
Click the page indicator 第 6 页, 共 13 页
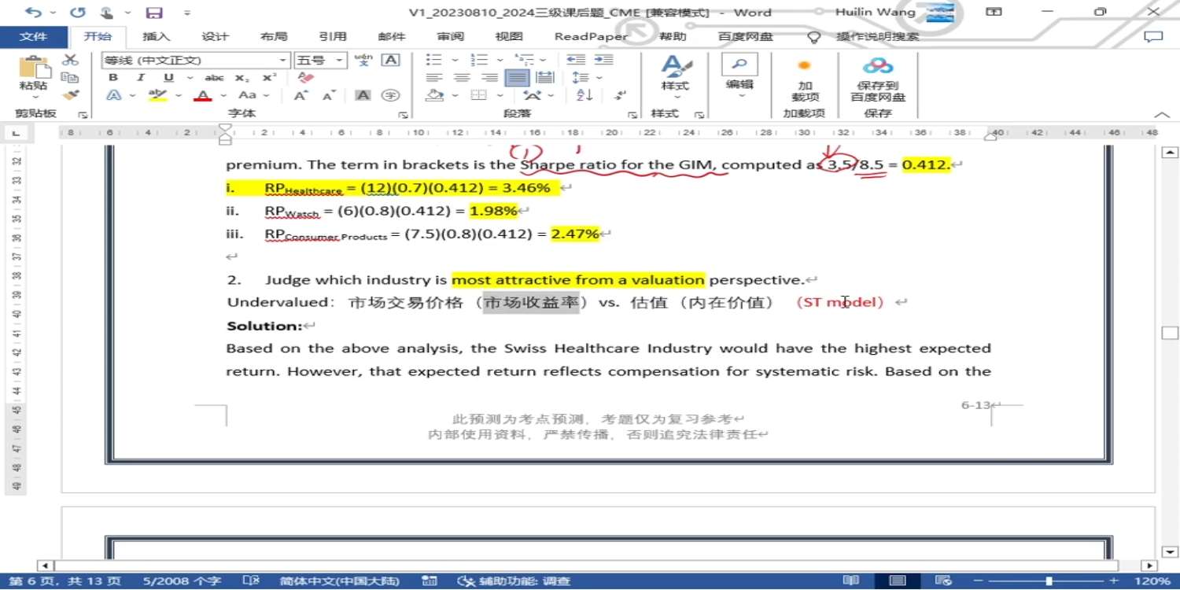pyautogui.click(x=65, y=581)
